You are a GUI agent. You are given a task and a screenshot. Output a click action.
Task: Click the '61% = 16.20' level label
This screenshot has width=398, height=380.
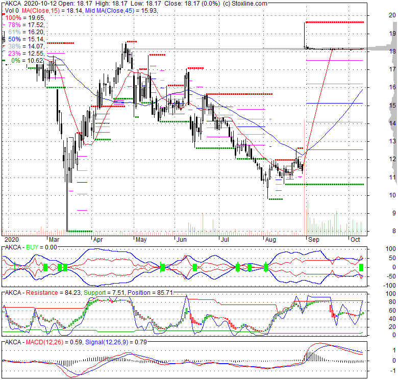(x=26, y=32)
